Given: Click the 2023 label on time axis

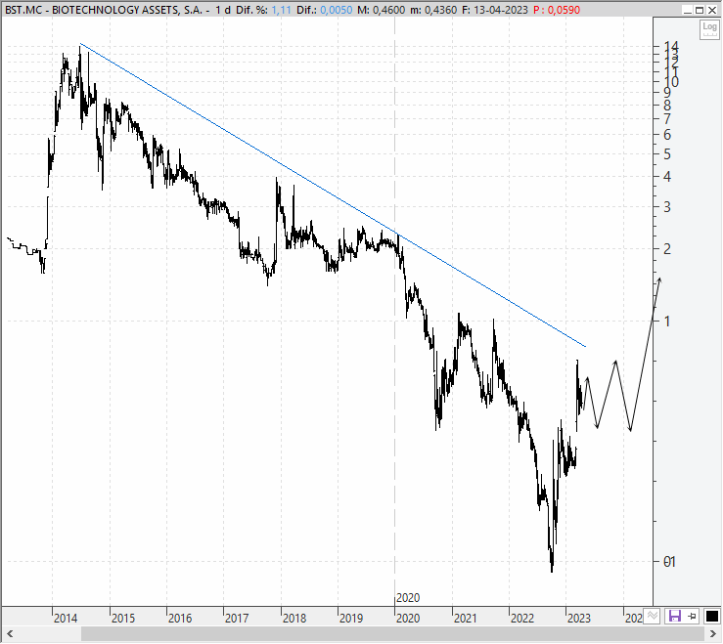Looking at the screenshot, I should pyautogui.click(x=578, y=619).
